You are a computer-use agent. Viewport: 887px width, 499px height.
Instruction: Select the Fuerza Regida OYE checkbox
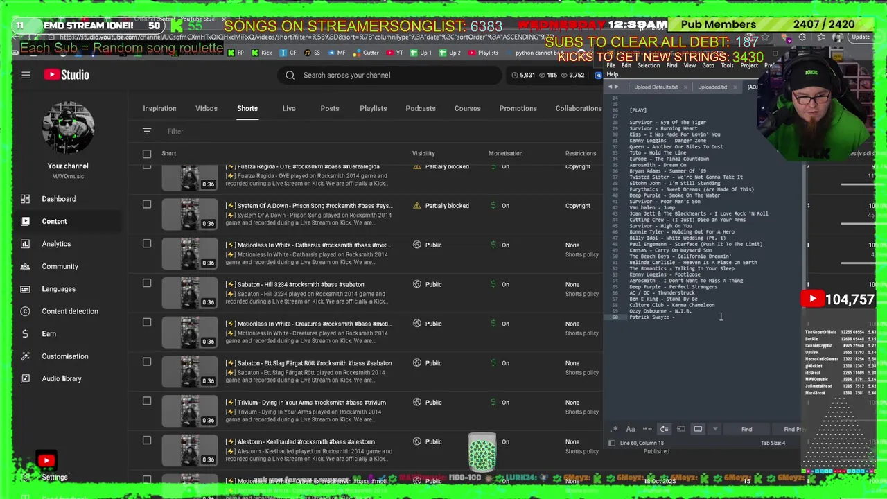pos(147,166)
